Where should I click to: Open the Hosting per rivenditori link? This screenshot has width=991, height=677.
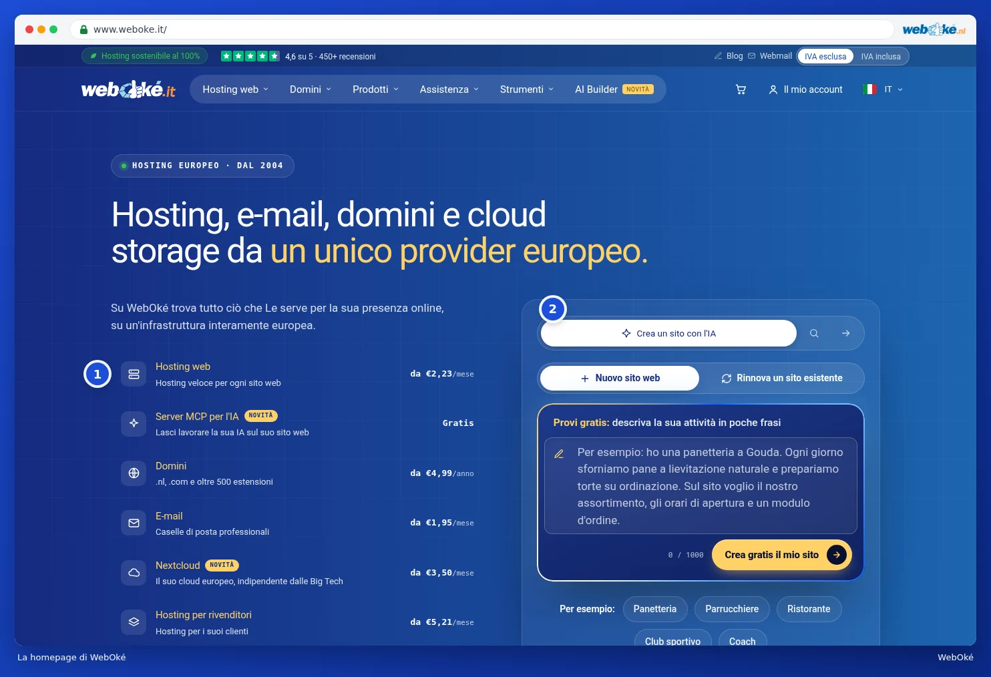(x=204, y=615)
